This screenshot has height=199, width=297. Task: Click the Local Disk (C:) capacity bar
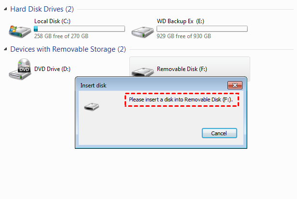(79, 29)
